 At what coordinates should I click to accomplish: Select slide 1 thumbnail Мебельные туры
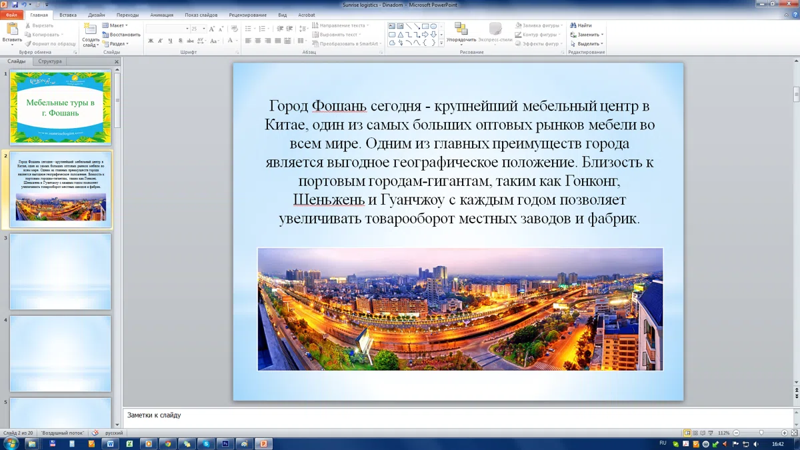click(x=60, y=107)
